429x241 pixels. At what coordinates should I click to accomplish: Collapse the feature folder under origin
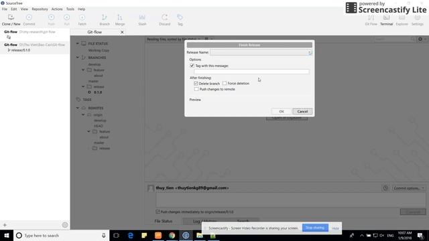(x=88, y=131)
